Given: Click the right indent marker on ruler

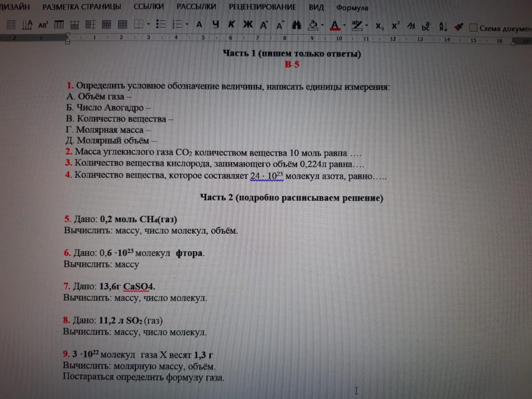Looking at the screenshot, I should coord(514,42).
